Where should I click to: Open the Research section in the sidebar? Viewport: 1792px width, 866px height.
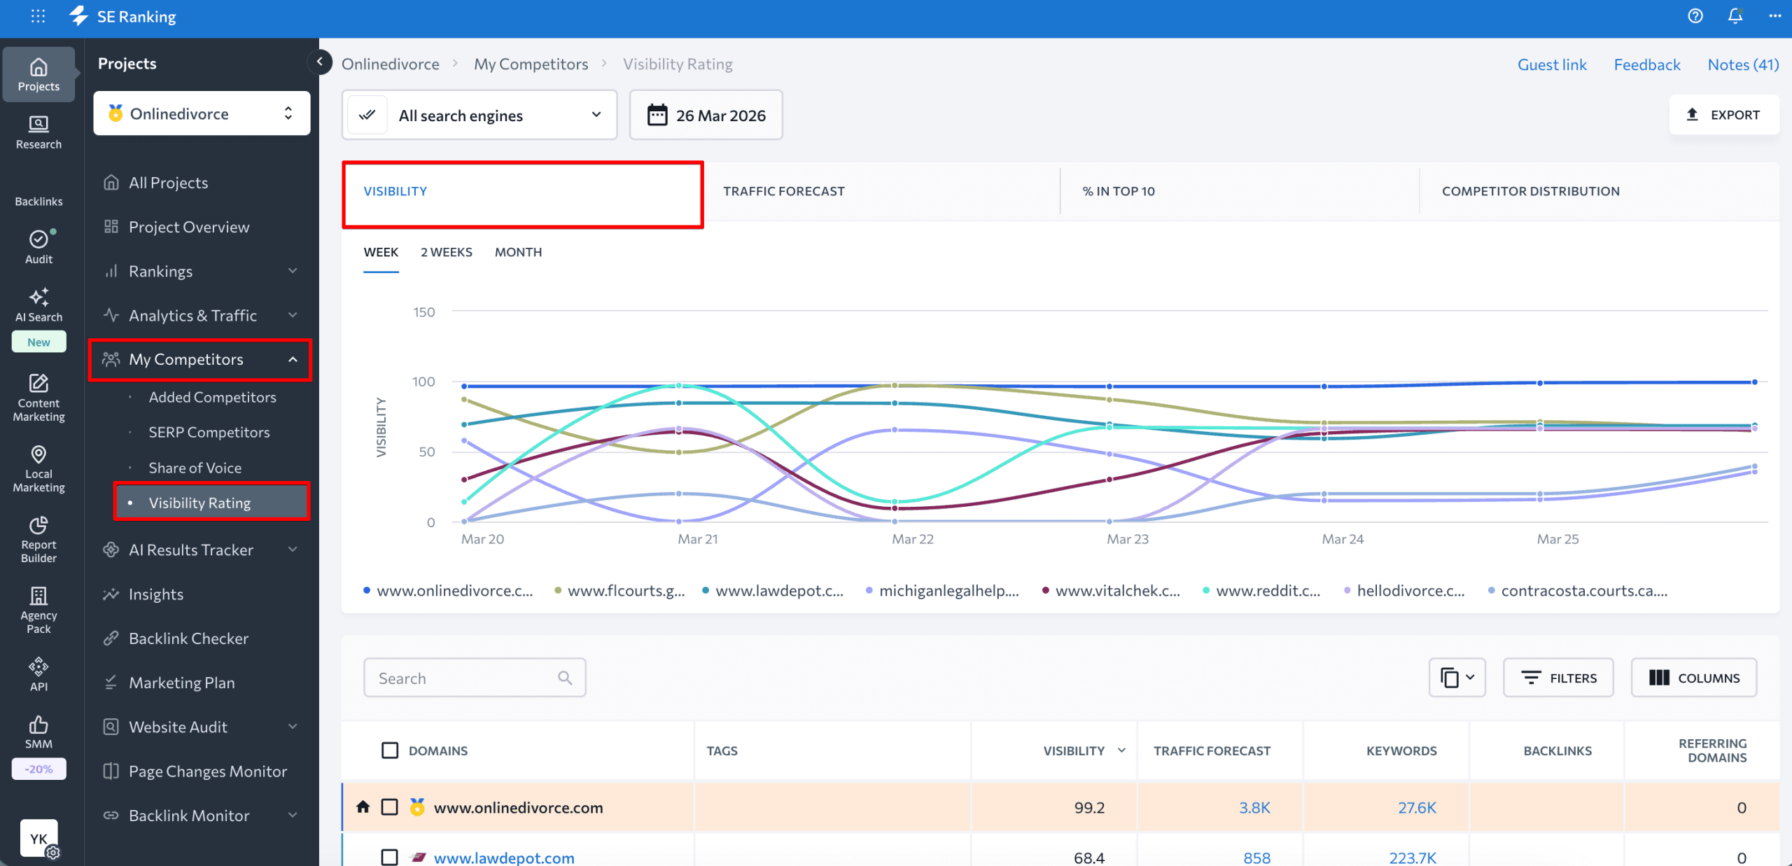38,132
